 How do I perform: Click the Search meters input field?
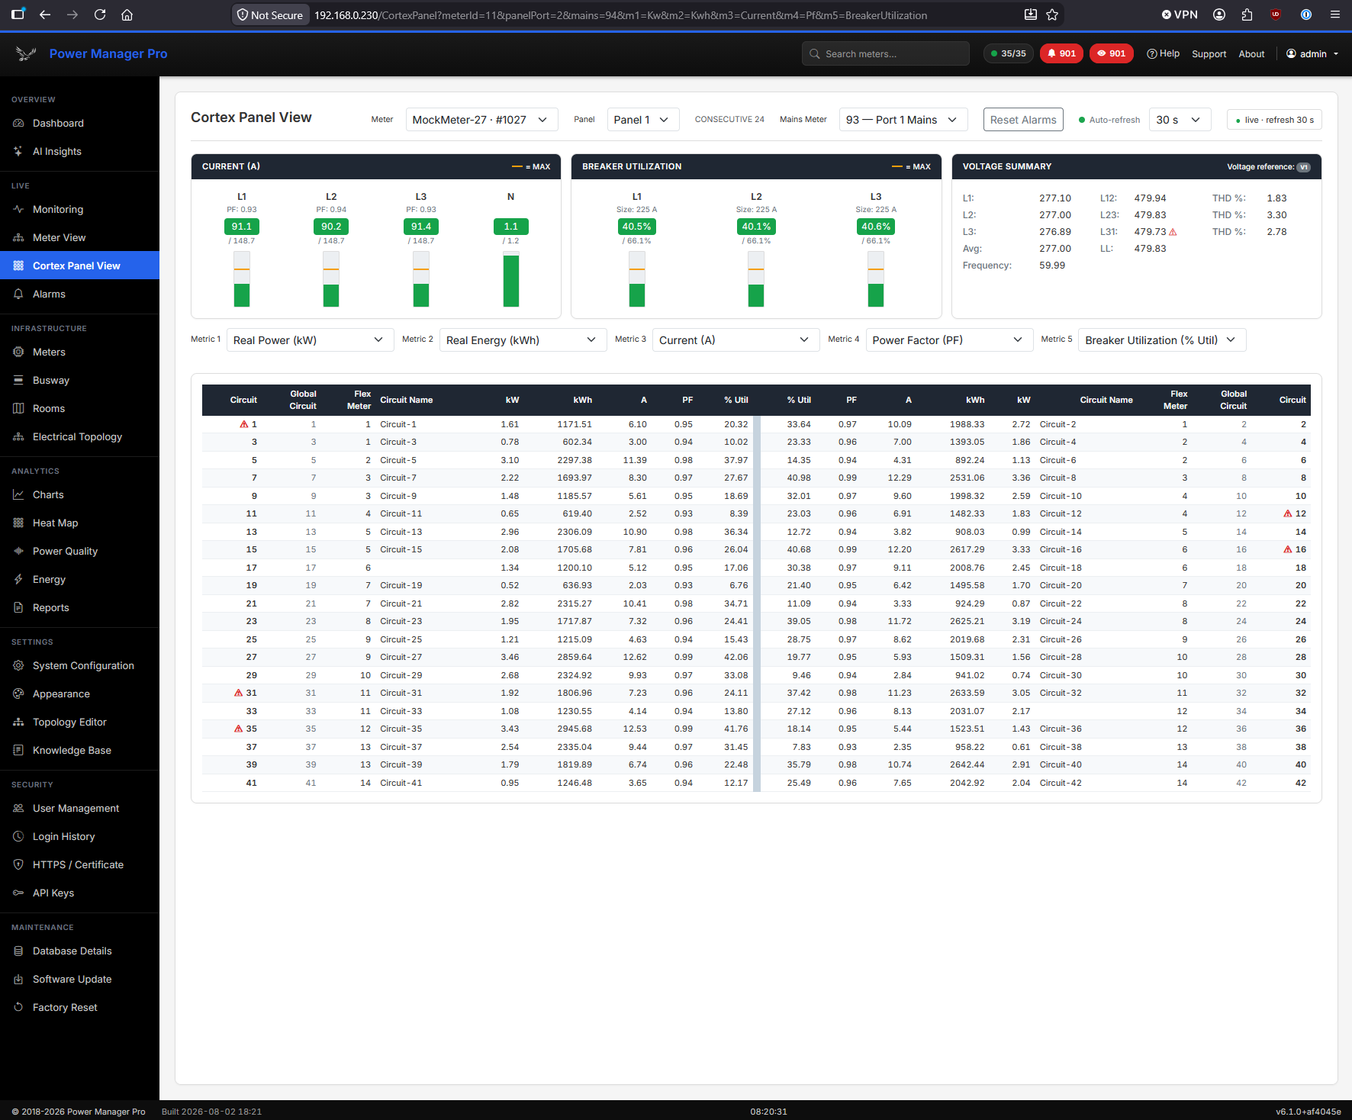tap(886, 53)
